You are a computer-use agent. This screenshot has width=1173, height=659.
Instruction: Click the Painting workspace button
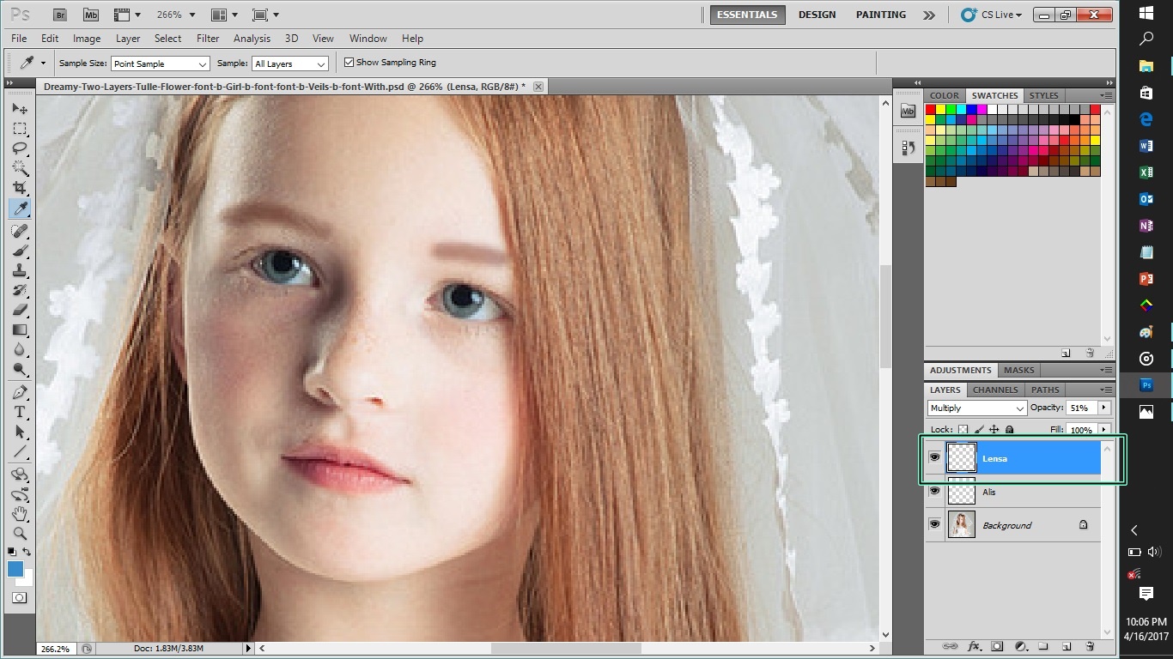(x=880, y=15)
